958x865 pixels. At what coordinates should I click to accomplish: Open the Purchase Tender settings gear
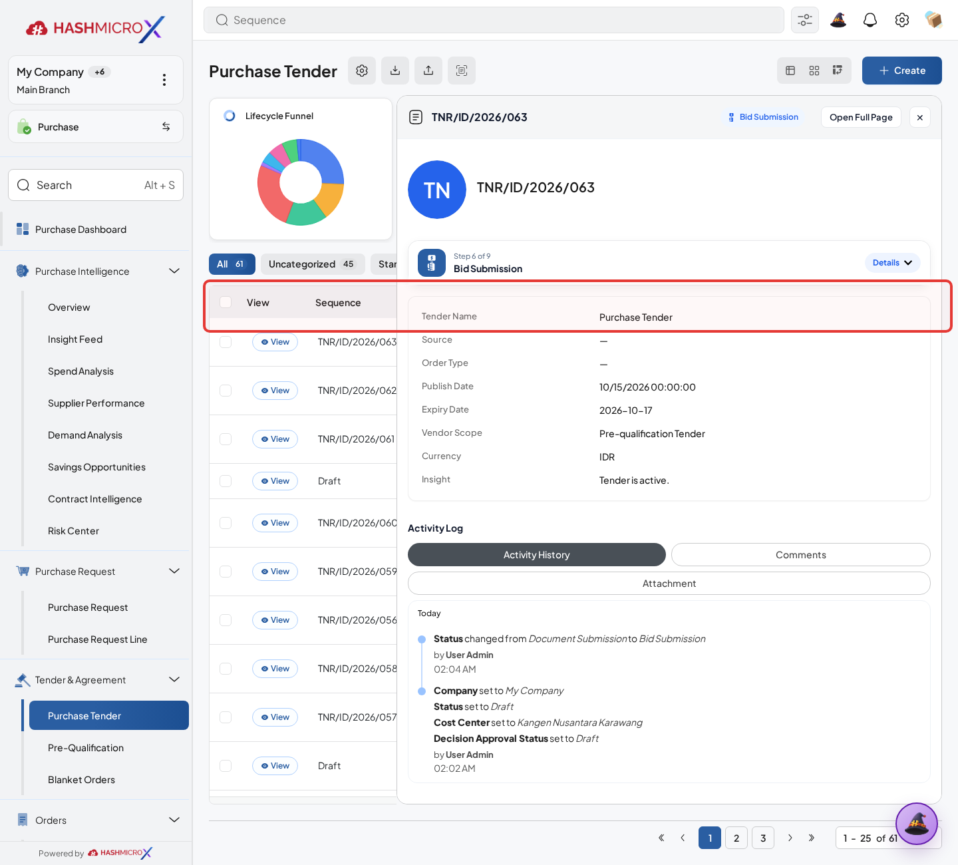pyautogui.click(x=362, y=71)
